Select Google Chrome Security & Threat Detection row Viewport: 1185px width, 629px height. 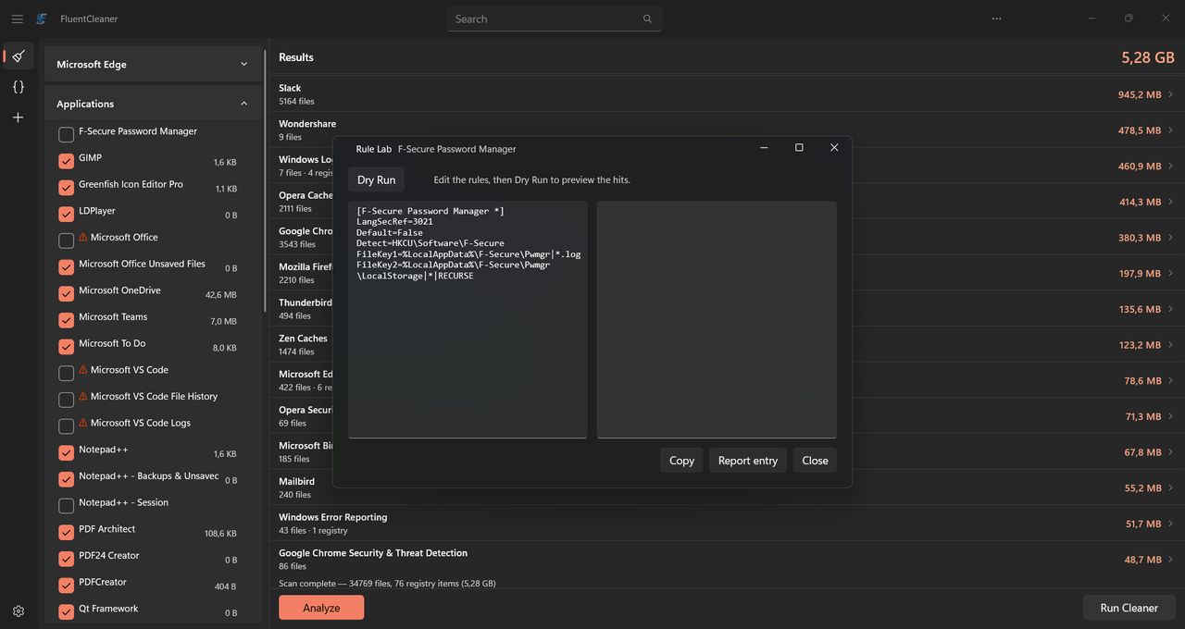pos(727,560)
